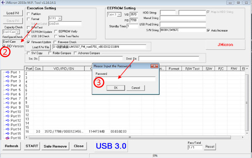Enable the Format checkbox
Screen dimensions: 252x158
[29, 19]
